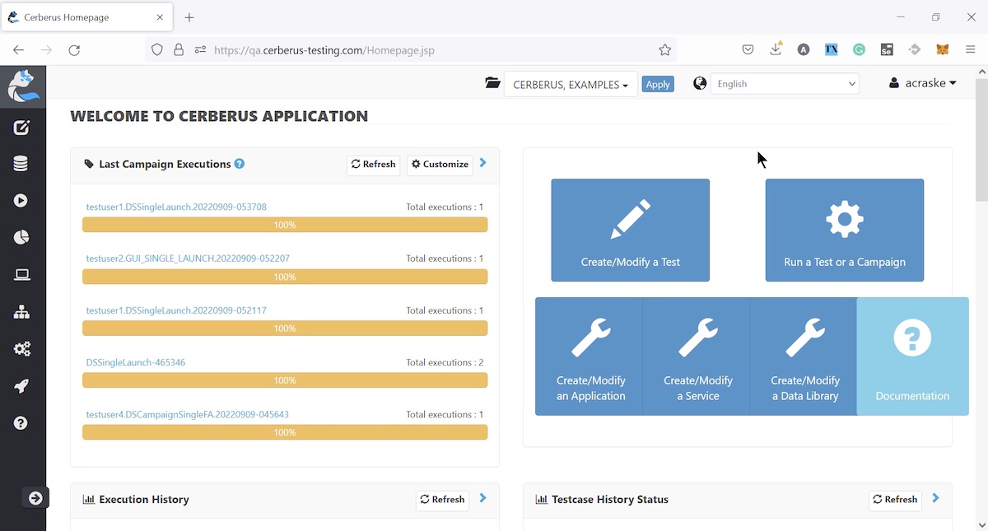The width and height of the screenshot is (988, 531).
Task: Click the folder icon near system selector
Action: 492,83
